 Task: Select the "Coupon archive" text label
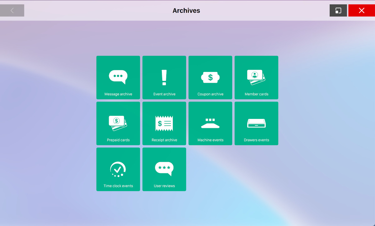point(210,94)
